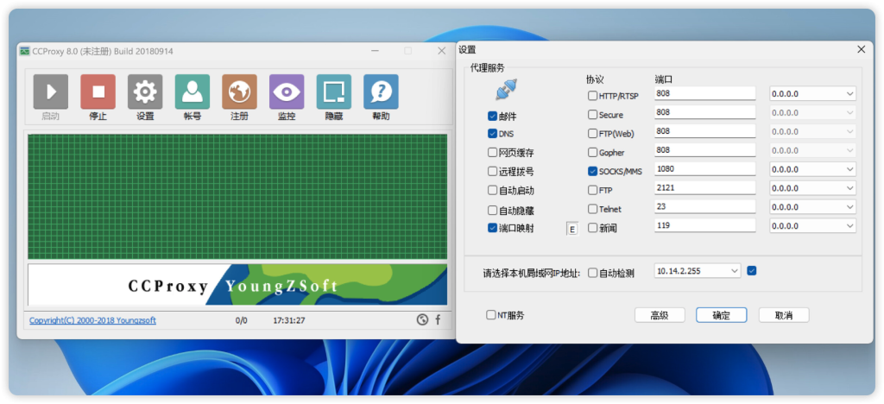Close the 设置 dialog
The width and height of the screenshot is (884, 404).
861,49
